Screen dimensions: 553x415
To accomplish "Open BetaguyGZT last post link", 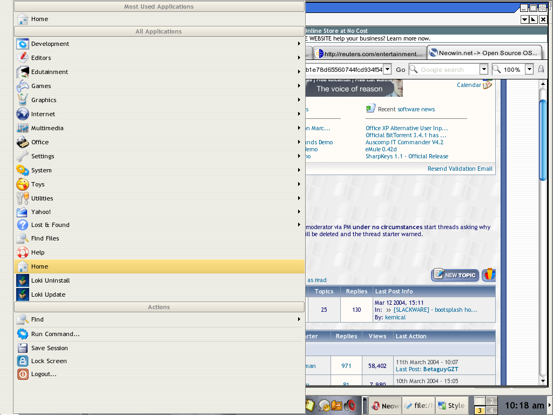I will pos(441,369).
